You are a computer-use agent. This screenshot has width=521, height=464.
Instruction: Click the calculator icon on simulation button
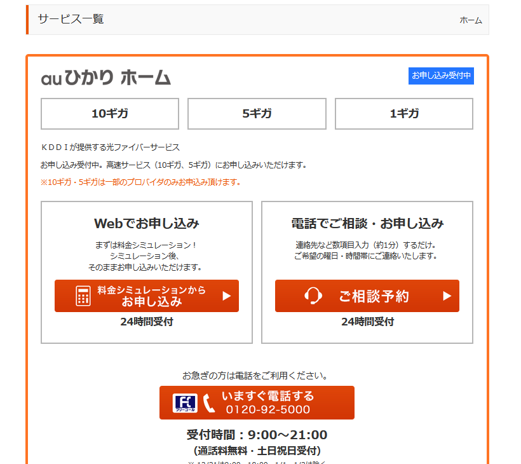[x=83, y=296]
